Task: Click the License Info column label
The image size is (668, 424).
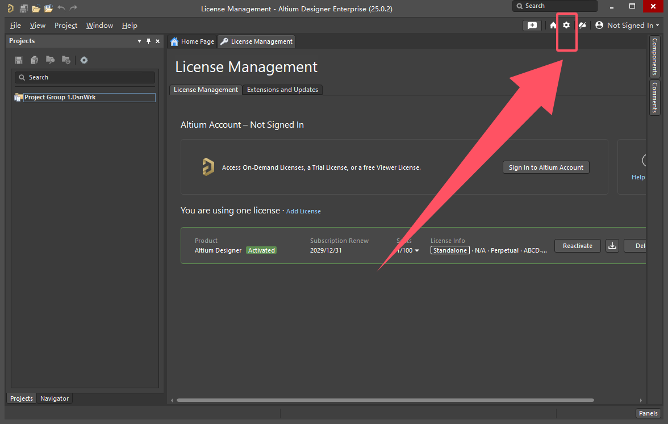Action: tap(448, 241)
